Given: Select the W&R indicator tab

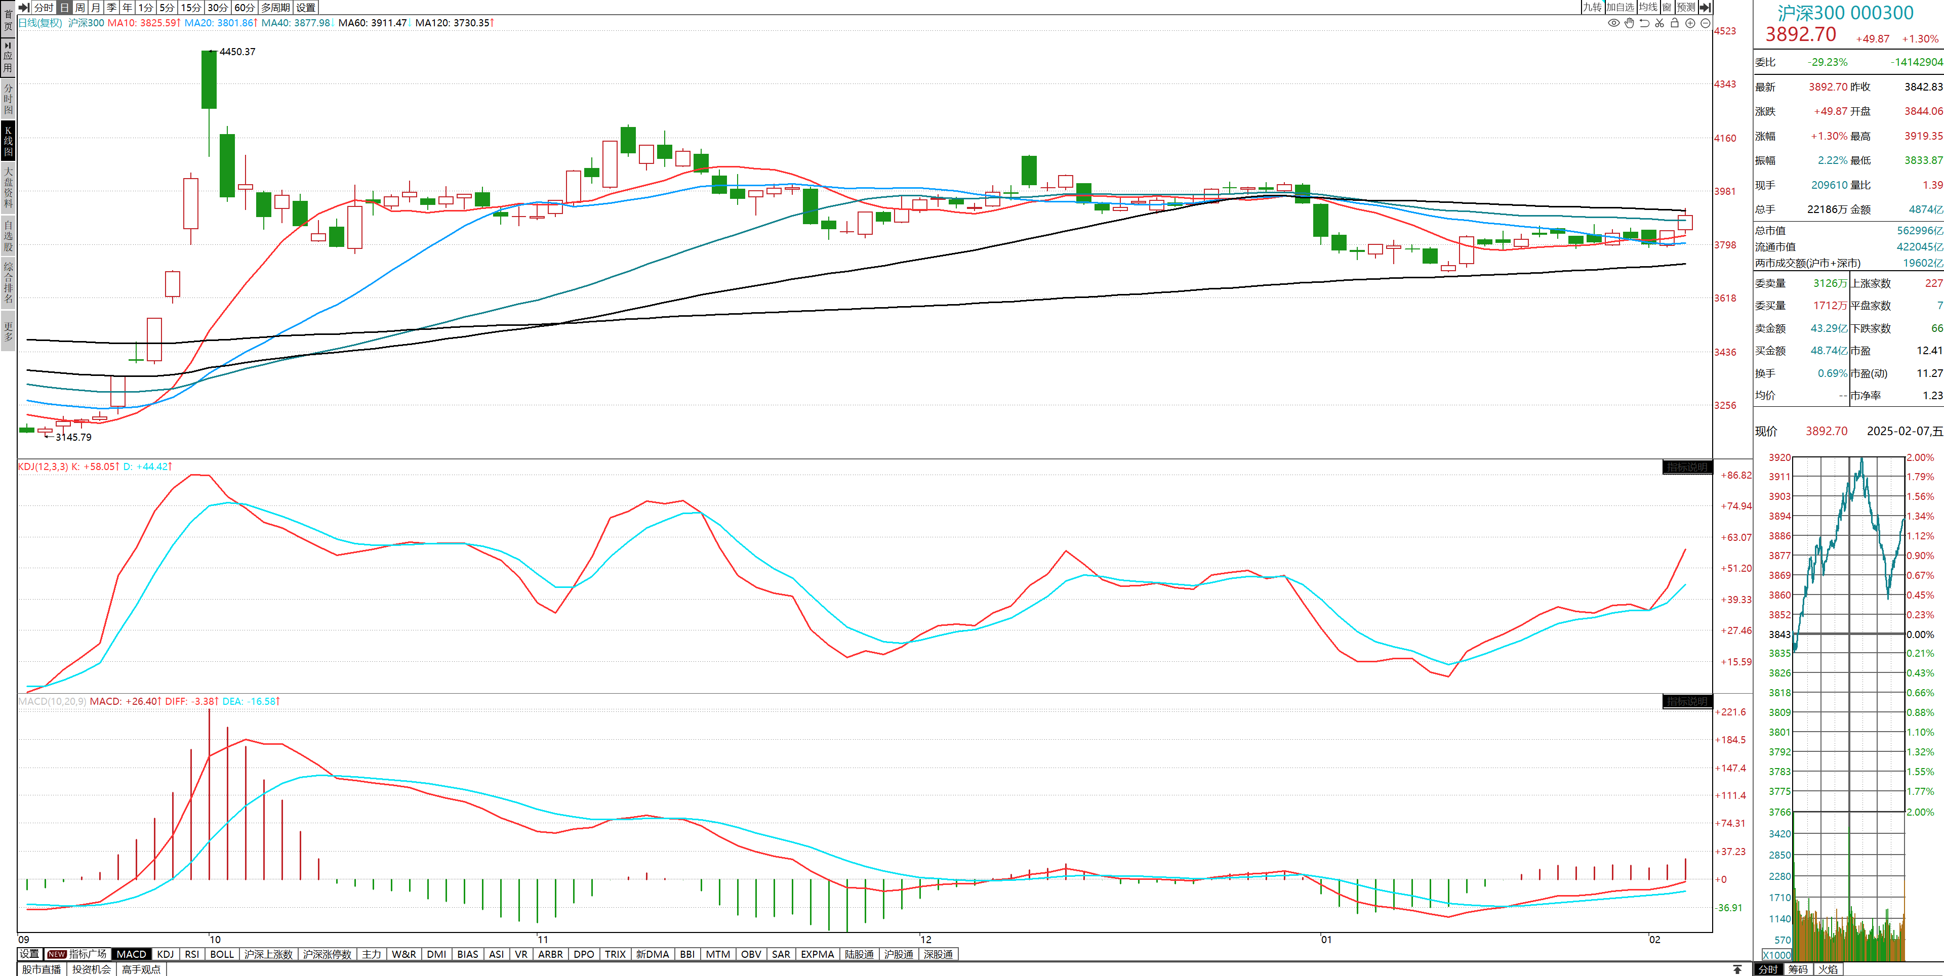Looking at the screenshot, I should pyautogui.click(x=404, y=954).
